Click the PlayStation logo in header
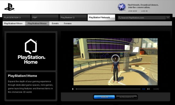 coord(9,7)
